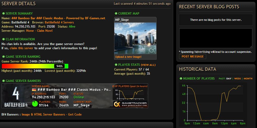The height and width of the screenshot is (128, 257).
Task: Click inside the blog message text area
Action: pyautogui.click(x=216, y=38)
